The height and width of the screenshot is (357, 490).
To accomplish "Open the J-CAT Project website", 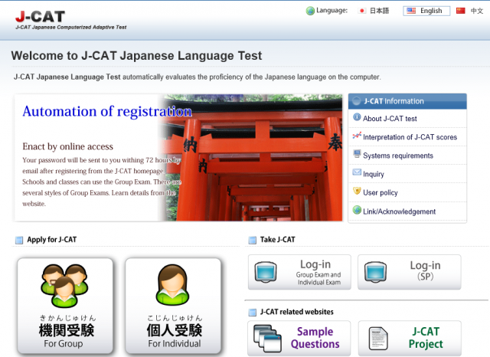I will (x=409, y=338).
